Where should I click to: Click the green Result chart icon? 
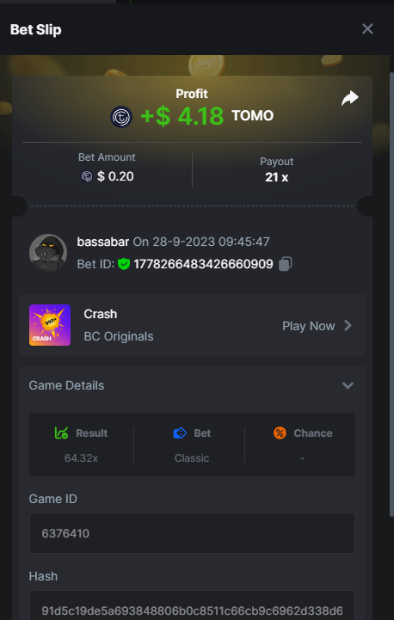(x=61, y=433)
